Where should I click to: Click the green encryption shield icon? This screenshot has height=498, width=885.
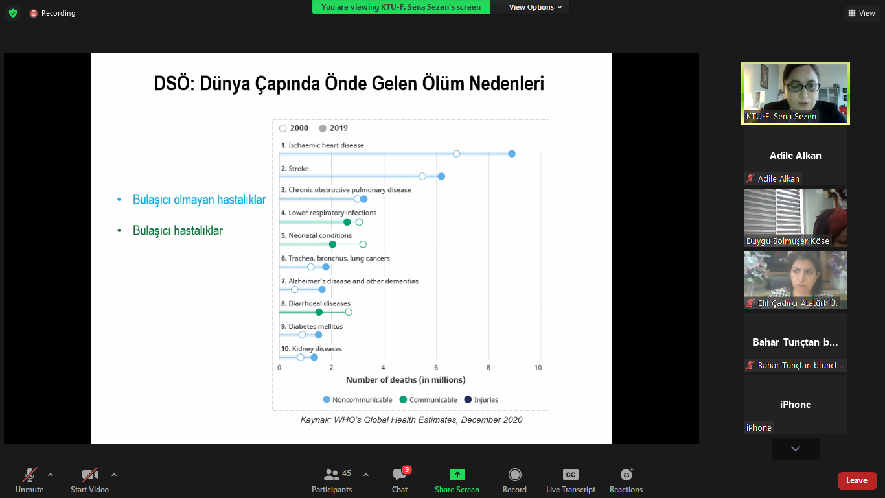point(13,13)
